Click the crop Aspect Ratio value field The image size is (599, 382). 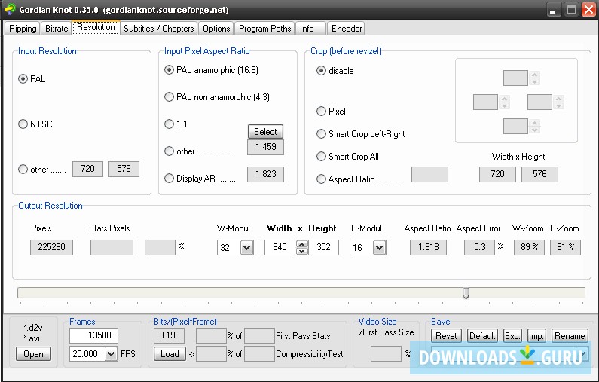click(429, 174)
